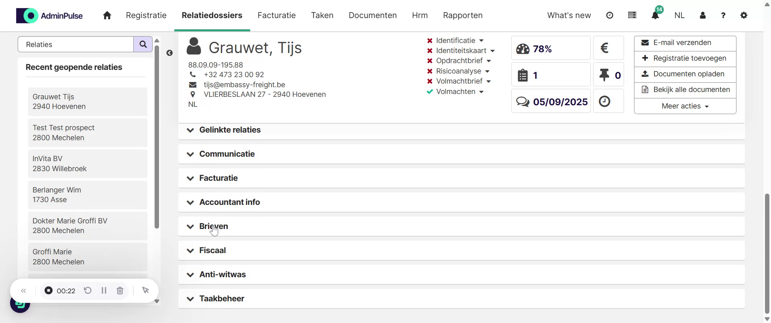Click the AdminPulse logo
Viewport: 771px width, 323px height.
click(49, 16)
